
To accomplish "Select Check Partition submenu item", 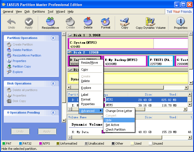I will click(119, 130).
